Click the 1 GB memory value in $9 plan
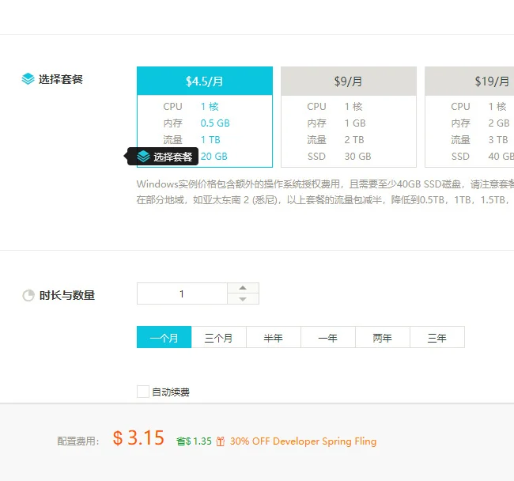The width and height of the screenshot is (514, 481). (355, 123)
